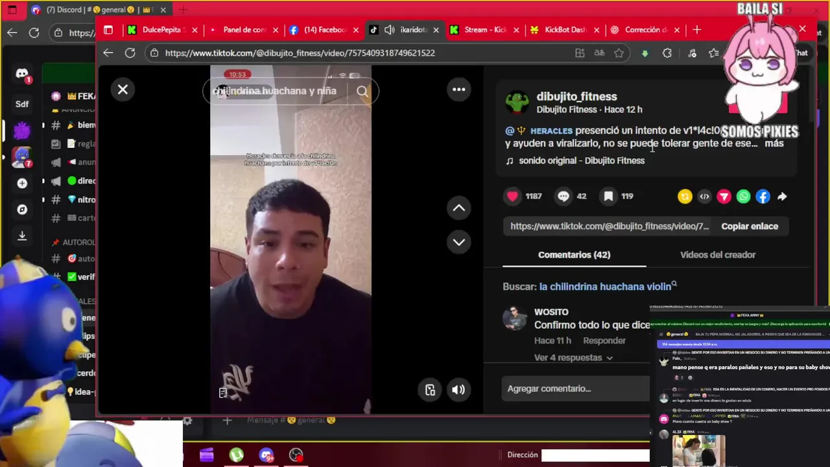Click the green download arrow in the browser toolbar
Screen dimensions: 830x467
645,53
